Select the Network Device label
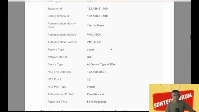This screenshot has height=112, width=199. [58, 57]
